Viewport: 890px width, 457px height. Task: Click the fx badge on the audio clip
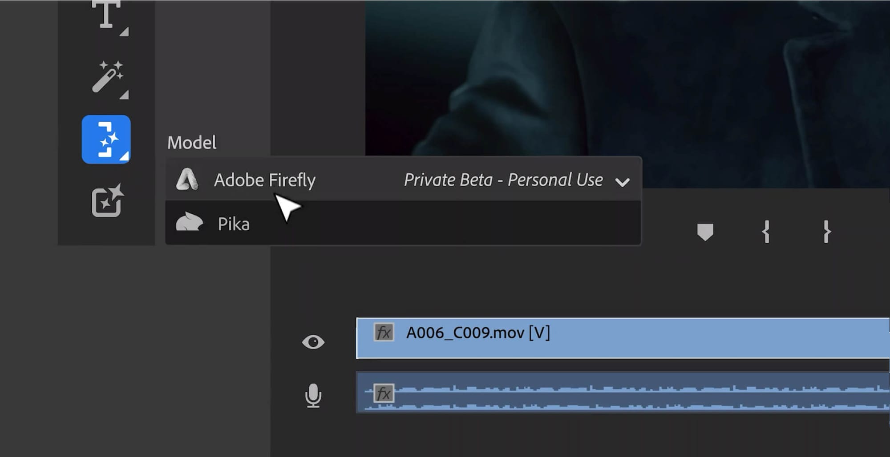[384, 393]
